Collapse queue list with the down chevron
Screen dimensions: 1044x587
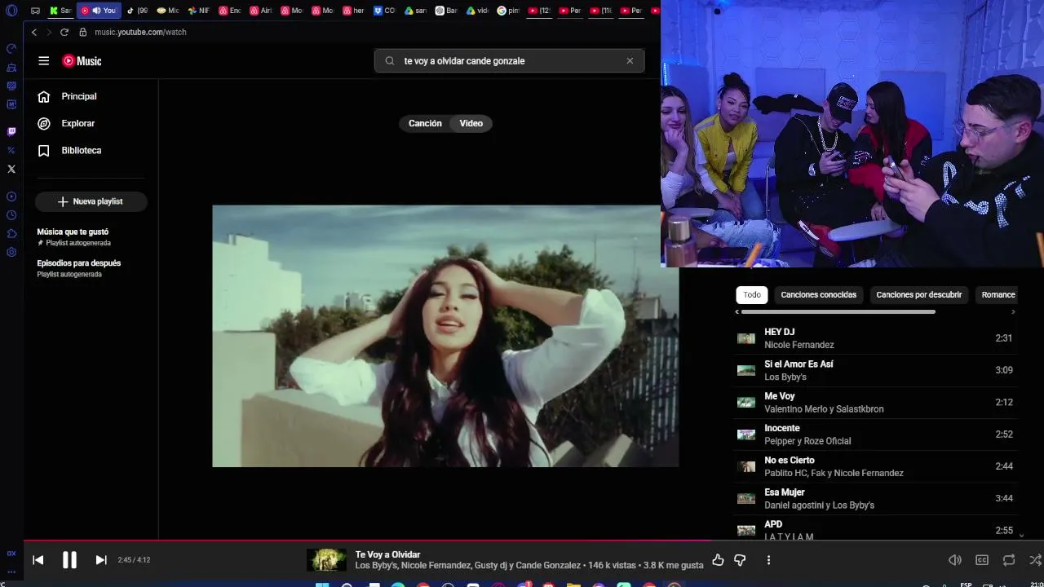[1021, 535]
